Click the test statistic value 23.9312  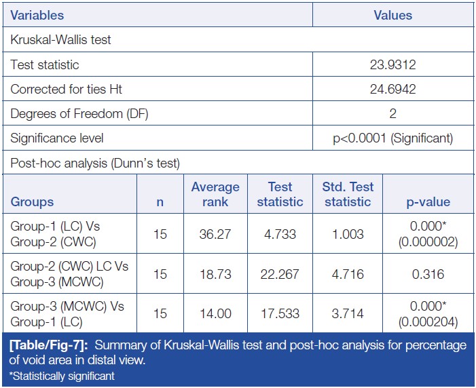(x=392, y=65)
